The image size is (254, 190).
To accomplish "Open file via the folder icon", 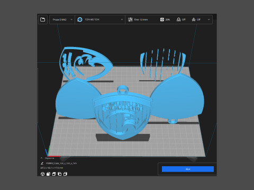I will pos(43,20).
